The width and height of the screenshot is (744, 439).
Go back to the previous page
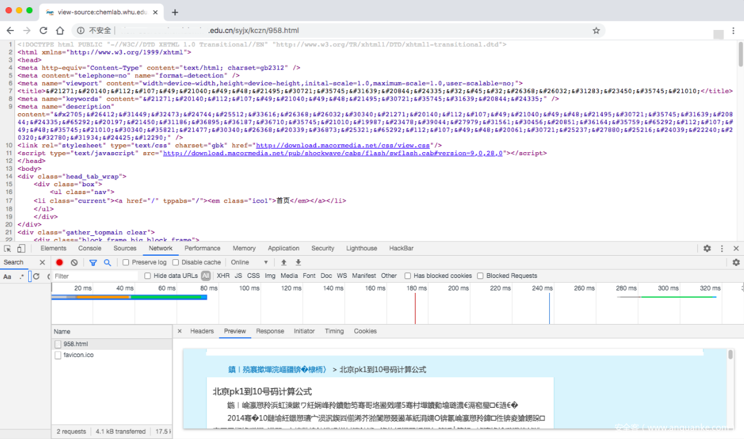pos(10,31)
